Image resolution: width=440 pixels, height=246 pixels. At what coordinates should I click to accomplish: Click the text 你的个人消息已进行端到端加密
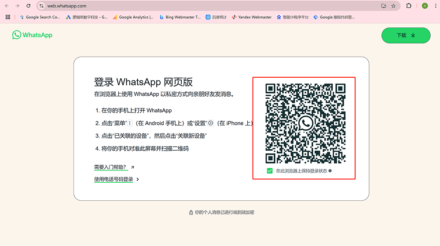(x=224, y=212)
